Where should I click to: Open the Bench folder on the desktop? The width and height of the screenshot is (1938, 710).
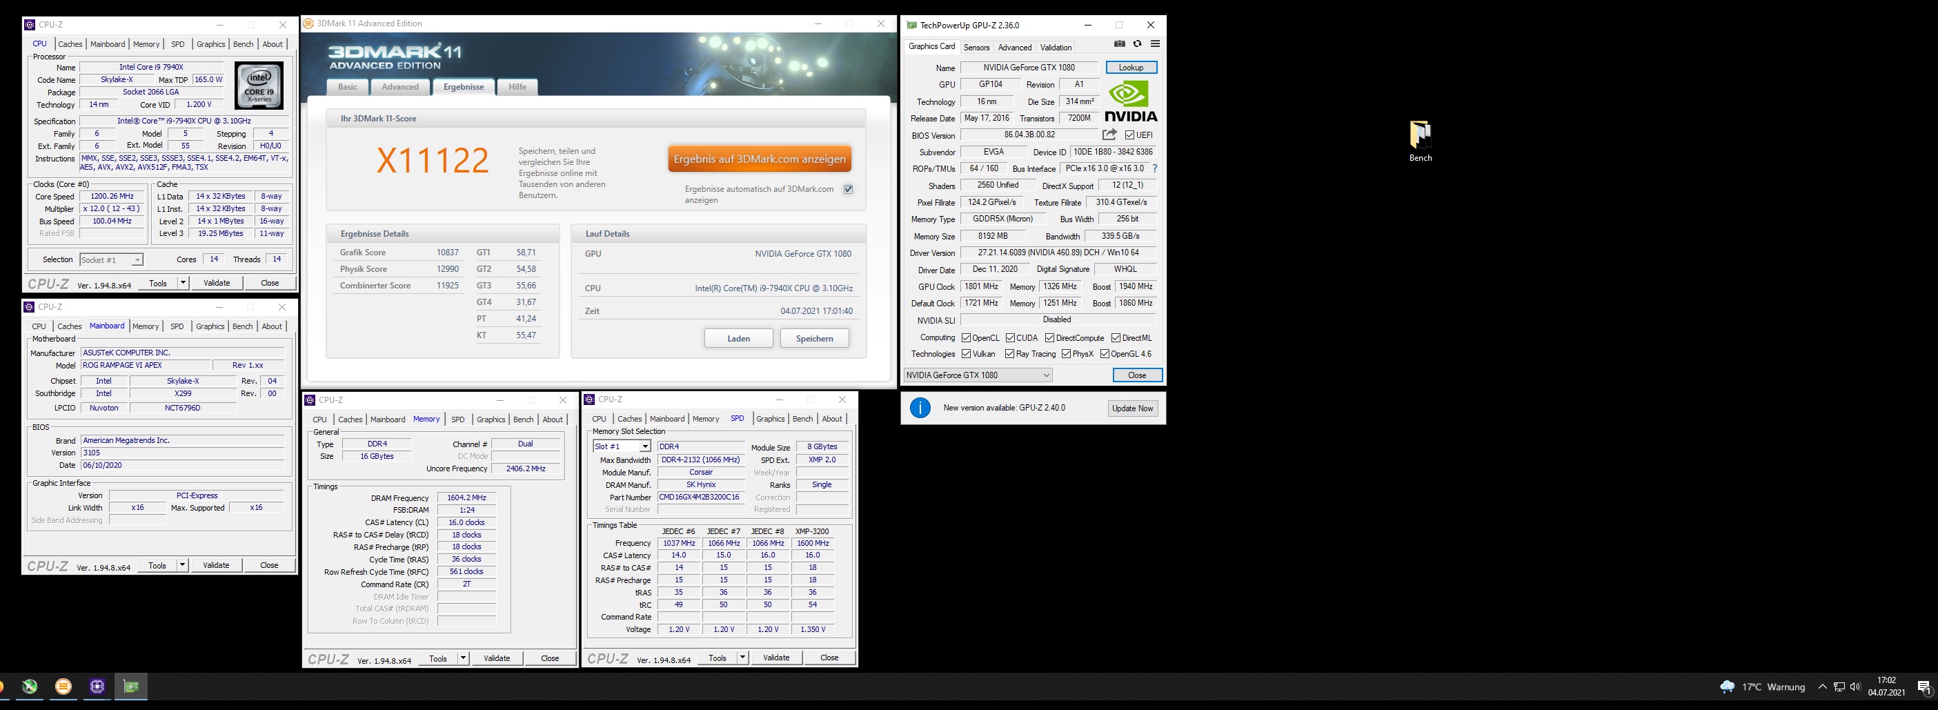(x=1421, y=141)
